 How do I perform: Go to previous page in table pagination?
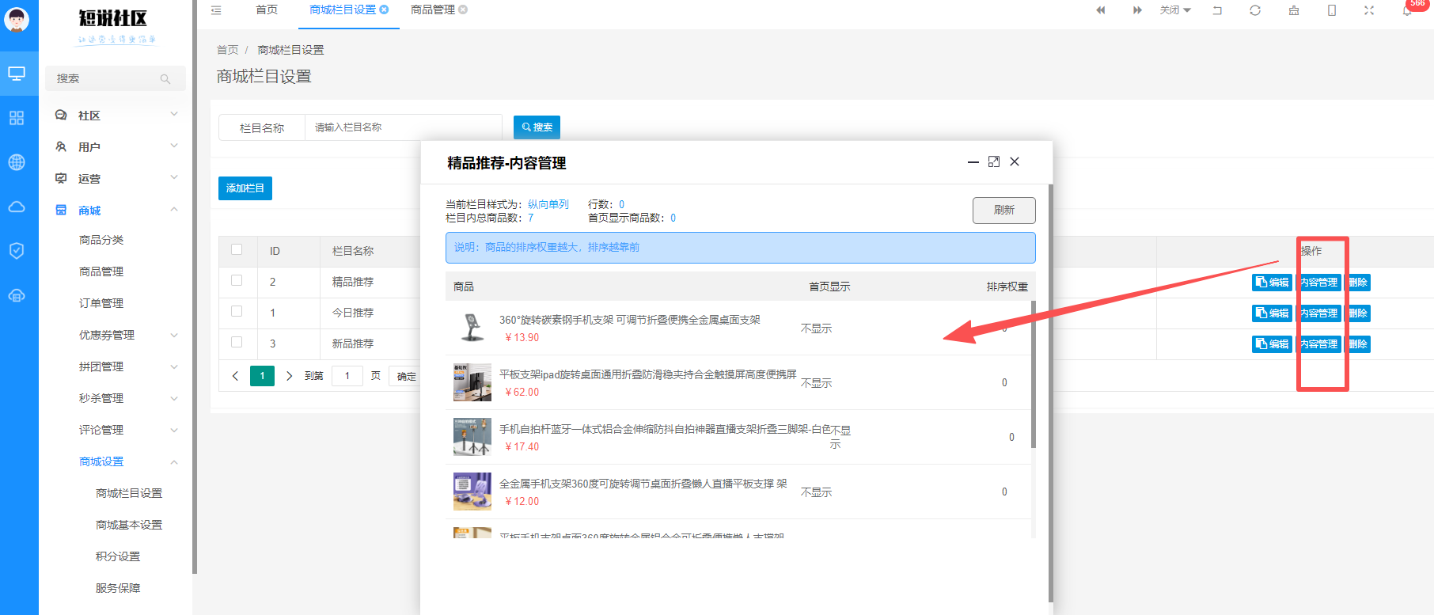tap(235, 376)
